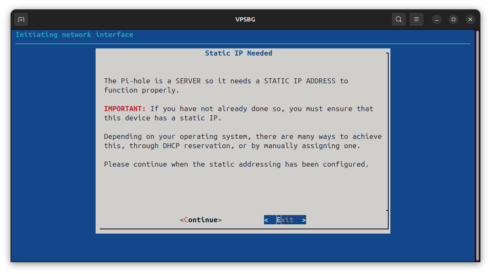Screen dimensions: 491x274
Task: Click the 'Static IP Needed' dialog title
Action: (239, 53)
